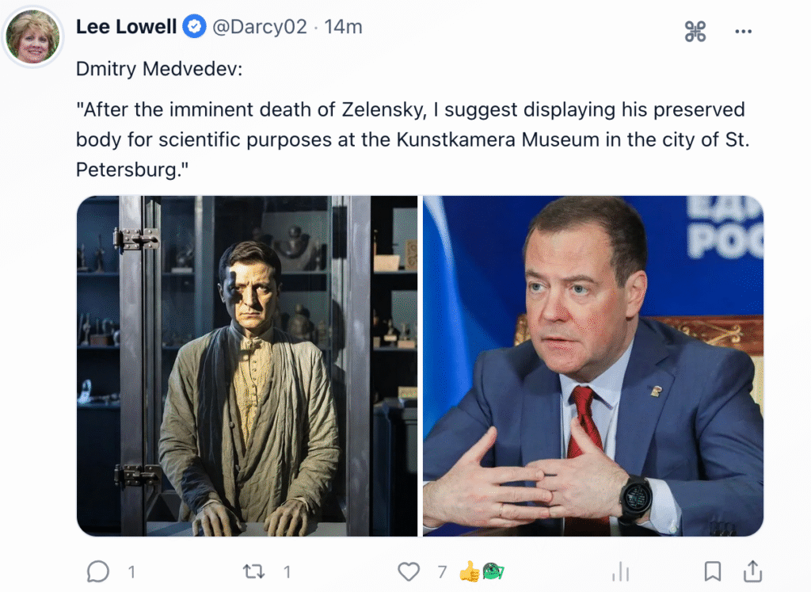811x592 pixels.
Task: Click the thumbs up reaction emoji
Action: click(x=469, y=571)
